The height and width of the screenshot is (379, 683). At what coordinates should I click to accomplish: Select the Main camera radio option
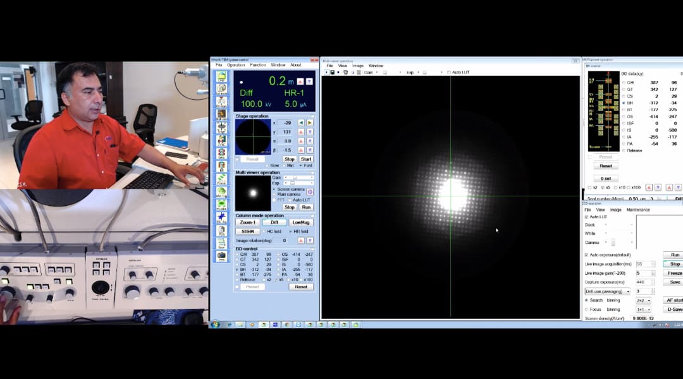(x=274, y=194)
